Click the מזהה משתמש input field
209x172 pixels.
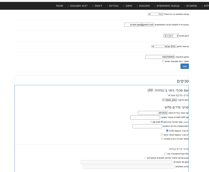(129, 167)
